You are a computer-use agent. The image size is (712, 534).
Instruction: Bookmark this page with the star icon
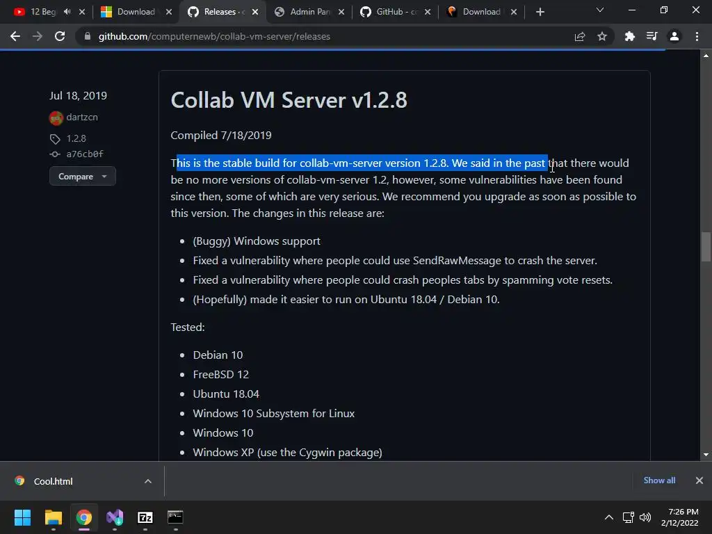click(602, 36)
